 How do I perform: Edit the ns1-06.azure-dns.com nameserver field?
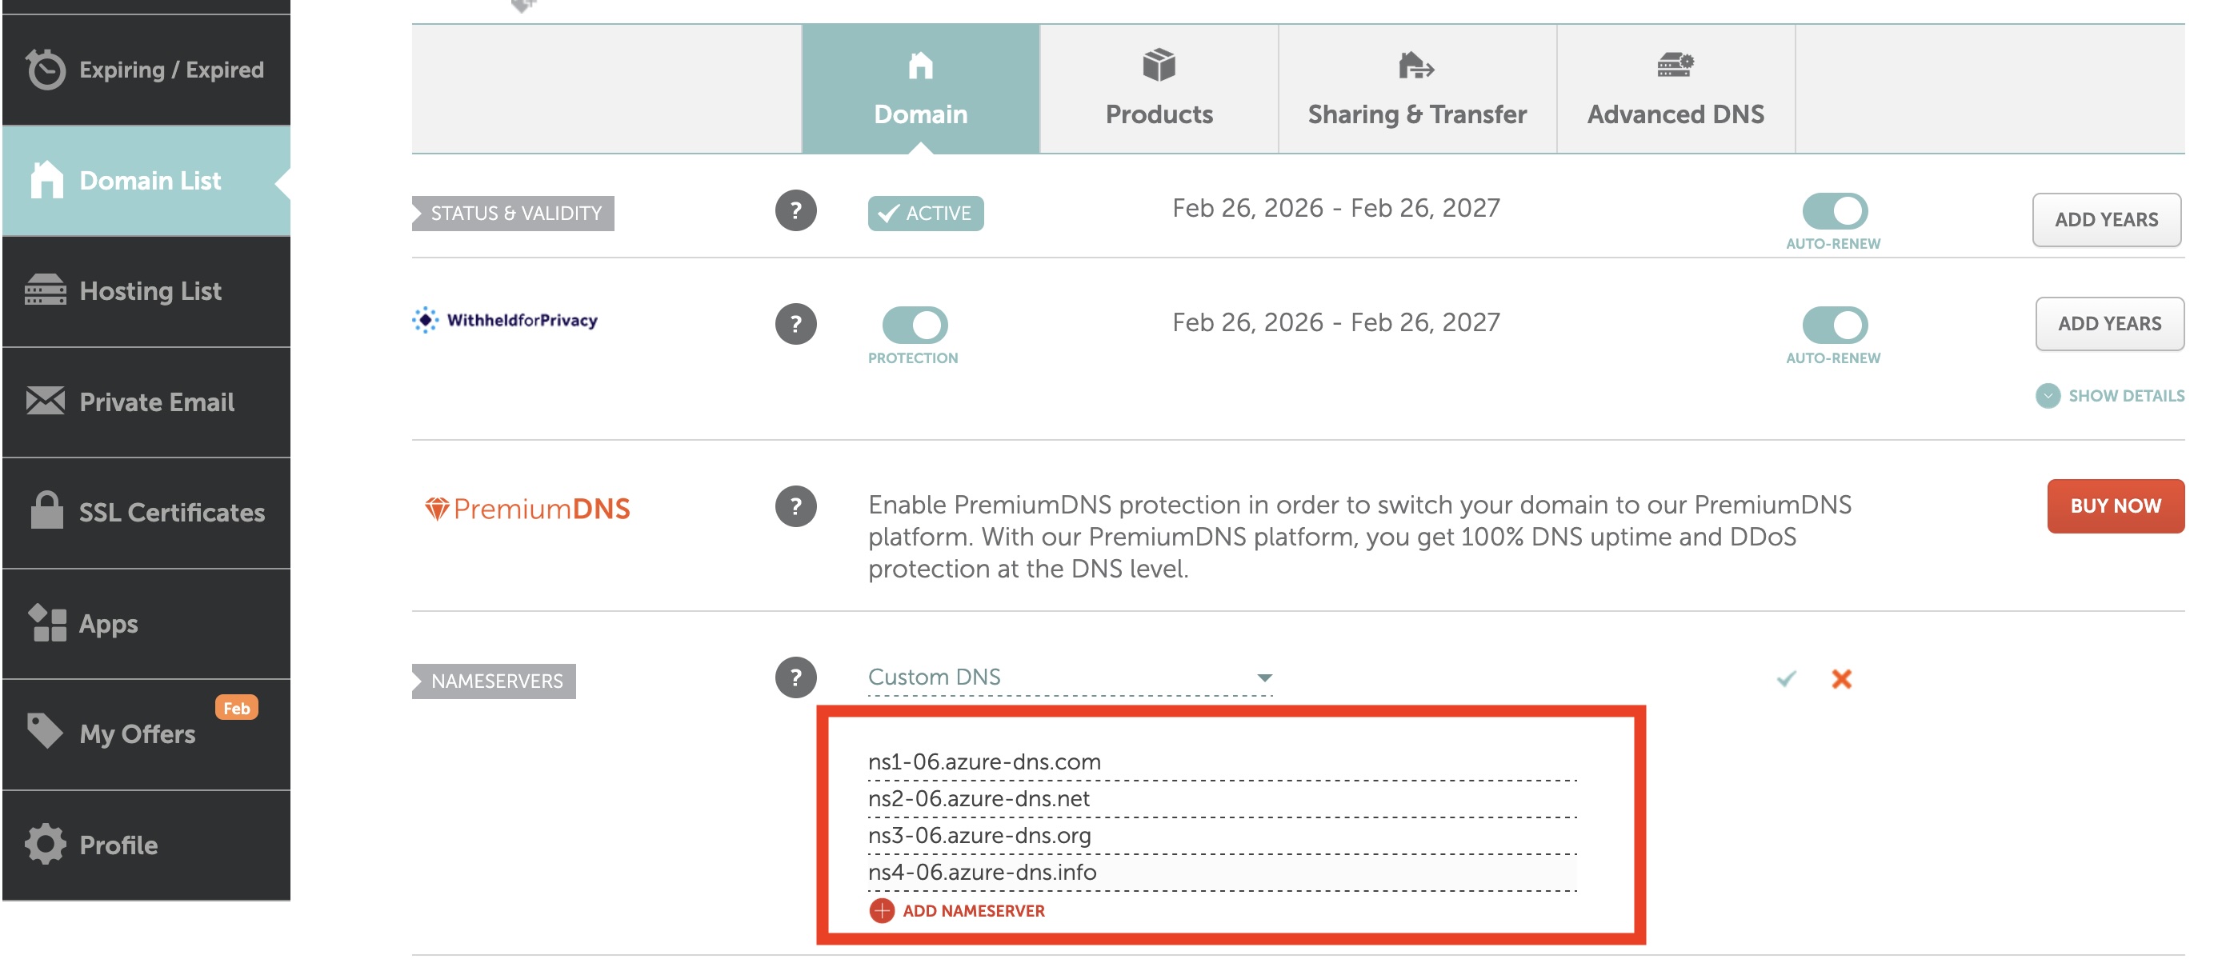1222,761
